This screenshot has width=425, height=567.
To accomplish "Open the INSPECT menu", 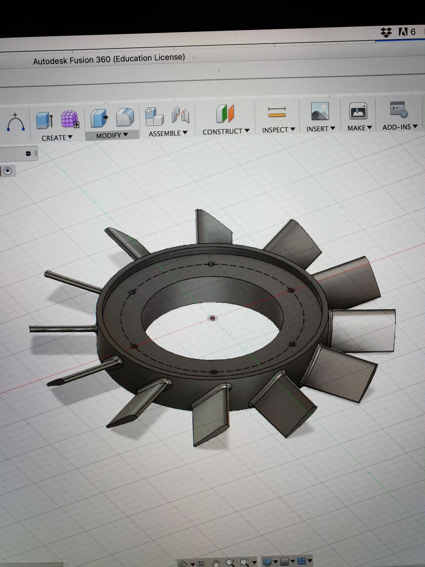I will pyautogui.click(x=278, y=130).
